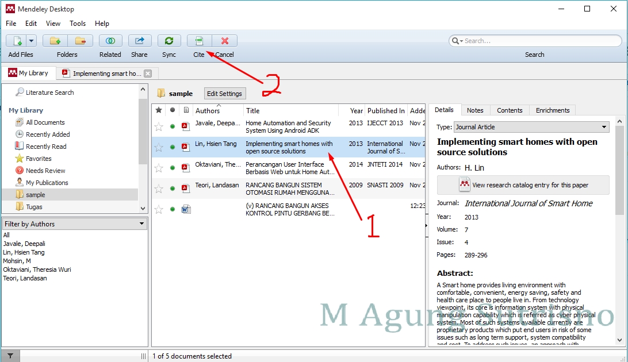The height and width of the screenshot is (362, 628).
Task: Open the Filter by Authors dropdown
Action: pyautogui.click(x=75, y=224)
